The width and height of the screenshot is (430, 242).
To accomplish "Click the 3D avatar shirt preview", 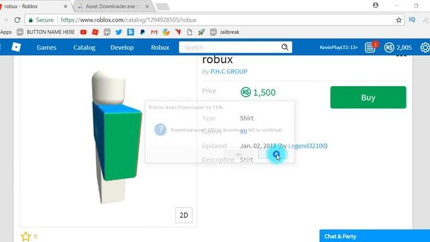I will [116, 137].
